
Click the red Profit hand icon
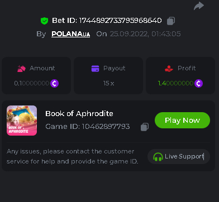click(x=169, y=69)
